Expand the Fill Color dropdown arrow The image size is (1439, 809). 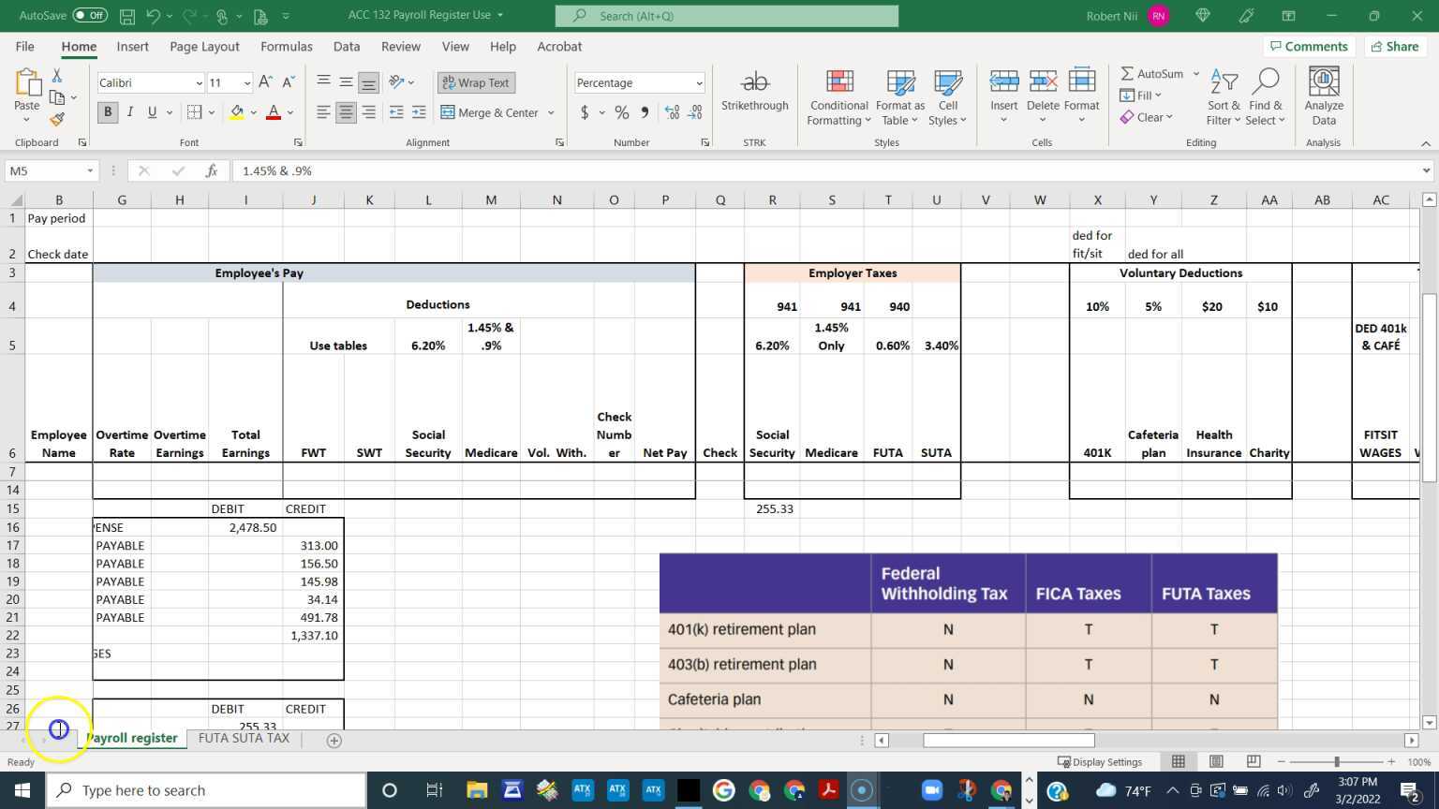(251, 111)
